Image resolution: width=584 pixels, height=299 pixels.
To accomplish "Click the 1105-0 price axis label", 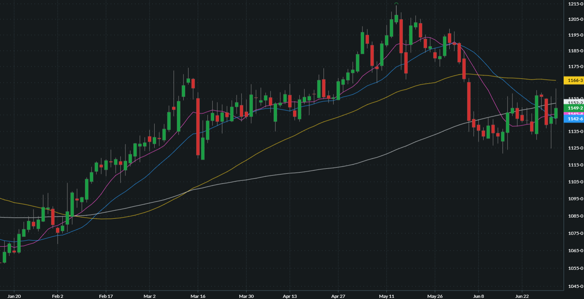I will (576, 182).
